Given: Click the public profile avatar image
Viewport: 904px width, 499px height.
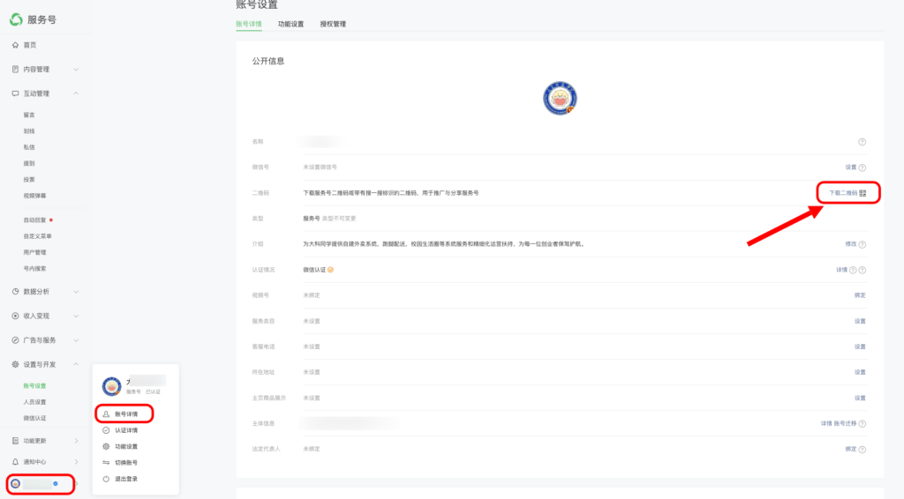Looking at the screenshot, I should (x=560, y=98).
